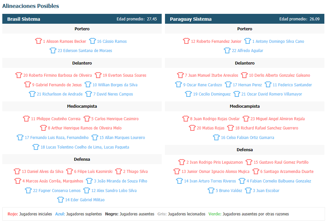Click red jersey icon next to Gustavo Raul Gomez Portillo

tap(249, 162)
